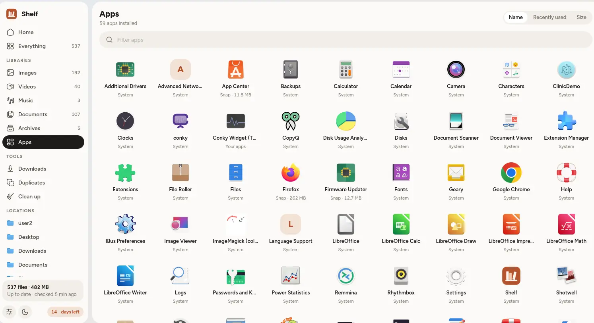Image resolution: width=594 pixels, height=323 pixels.
Task: Click the Camera app icon
Action: (x=456, y=69)
